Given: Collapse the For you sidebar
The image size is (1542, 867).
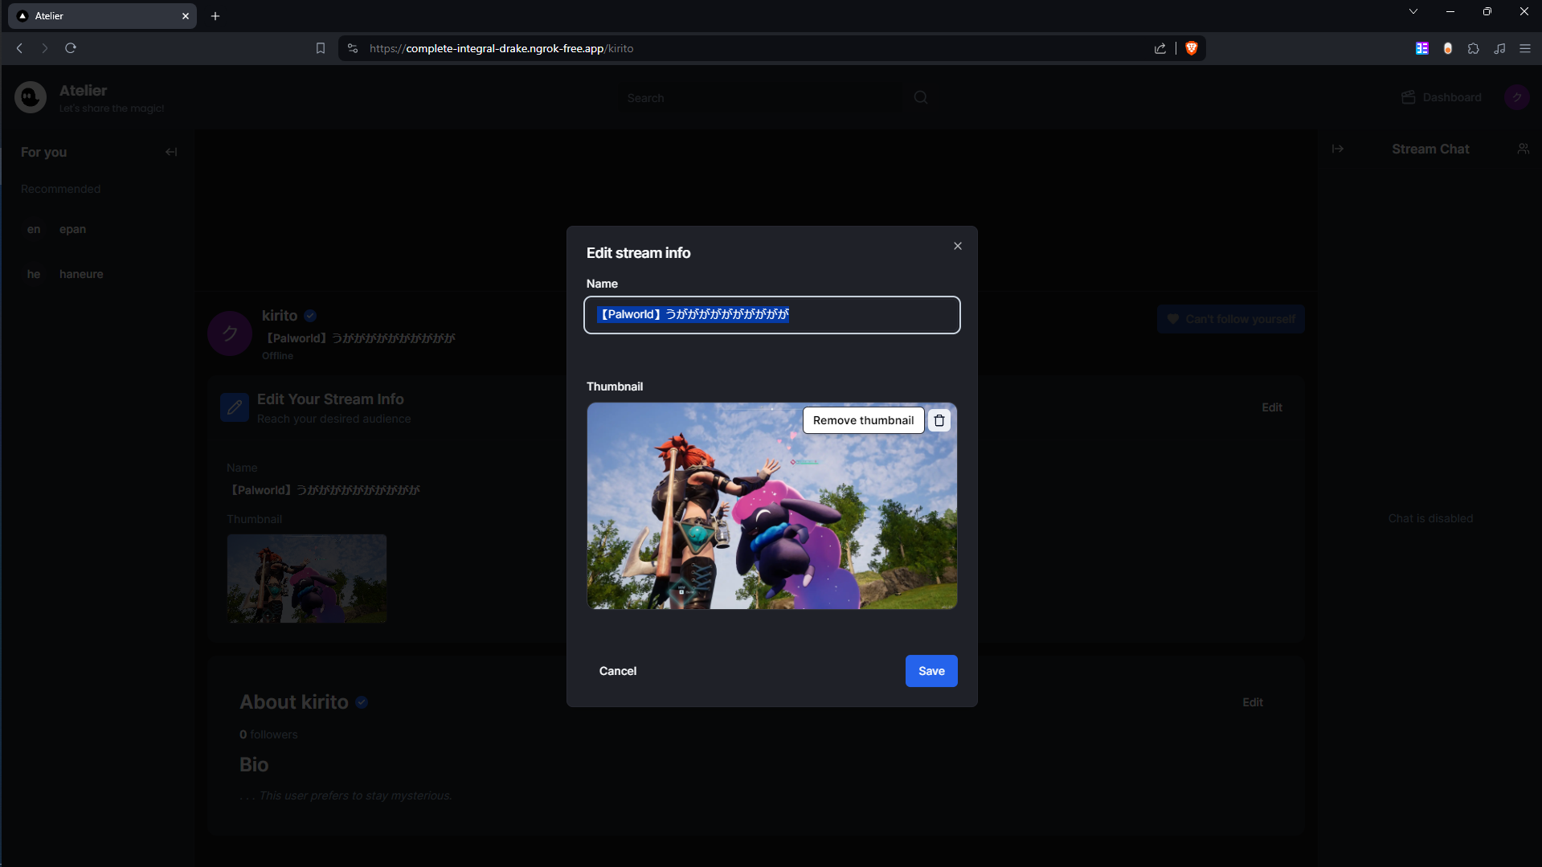Looking at the screenshot, I should coord(171,152).
